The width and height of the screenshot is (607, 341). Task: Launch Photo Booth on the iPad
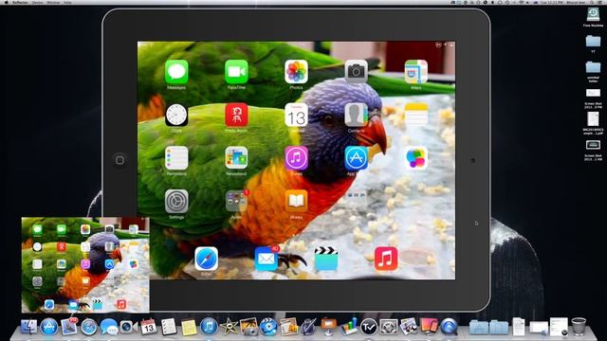click(x=236, y=115)
